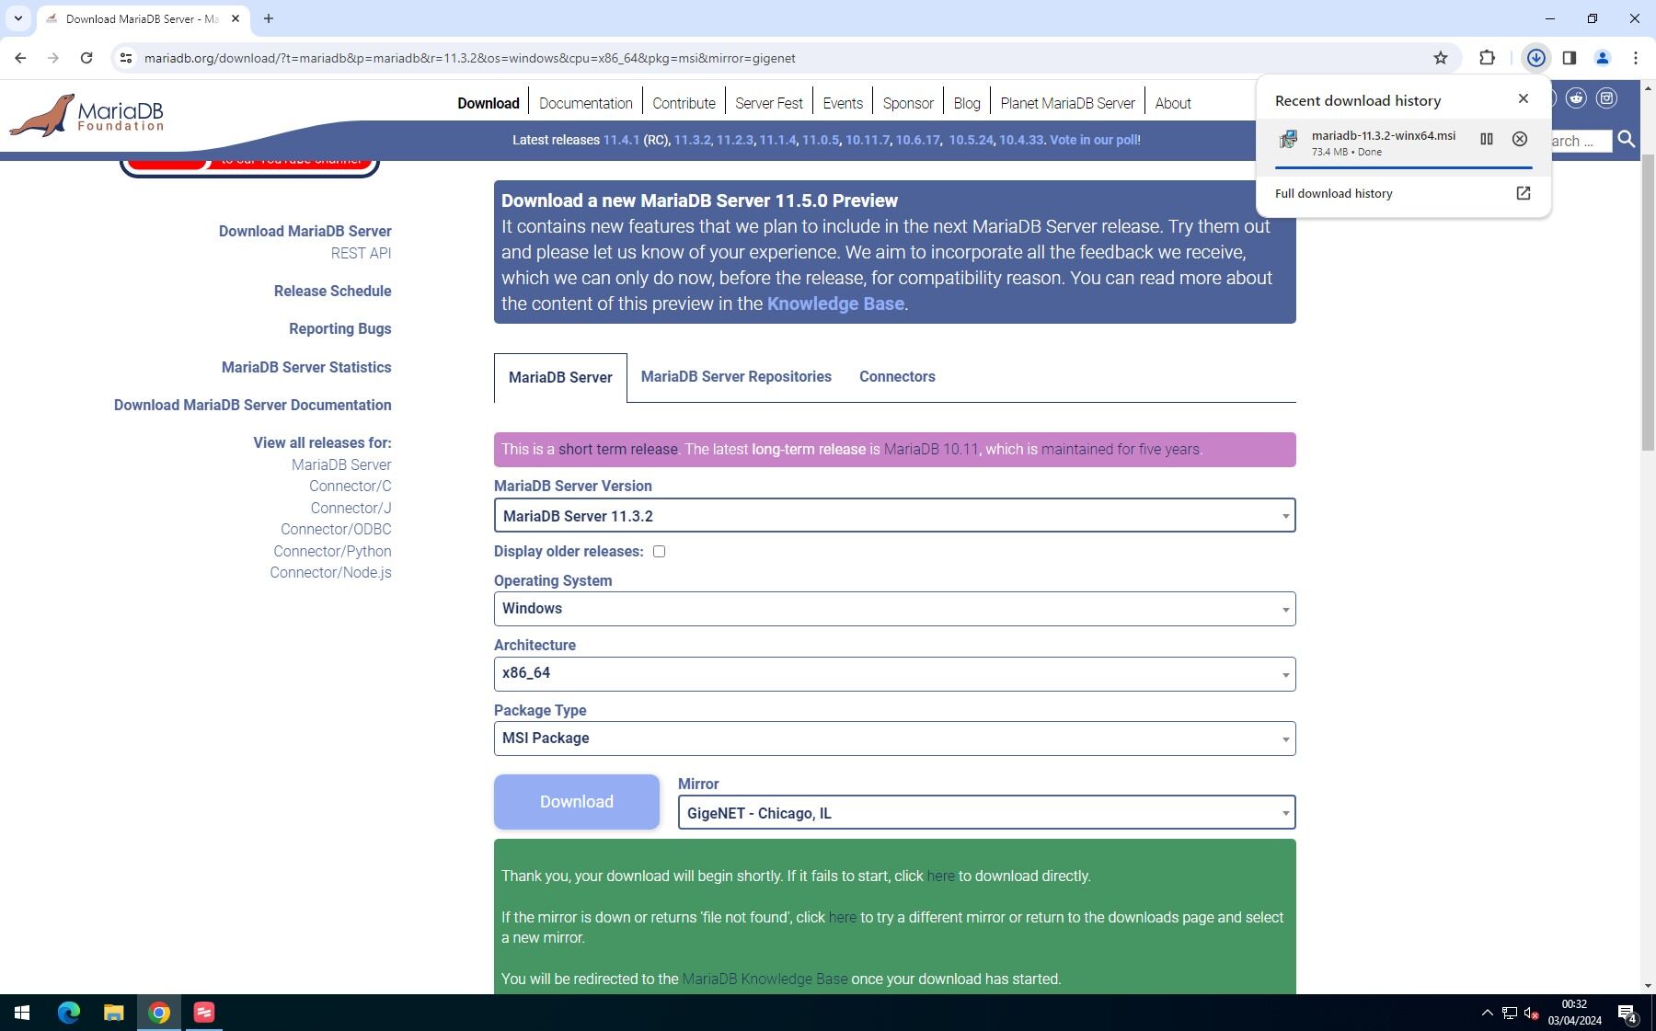Open Connector/Python releases link
The height and width of the screenshot is (1031, 1656).
click(332, 552)
